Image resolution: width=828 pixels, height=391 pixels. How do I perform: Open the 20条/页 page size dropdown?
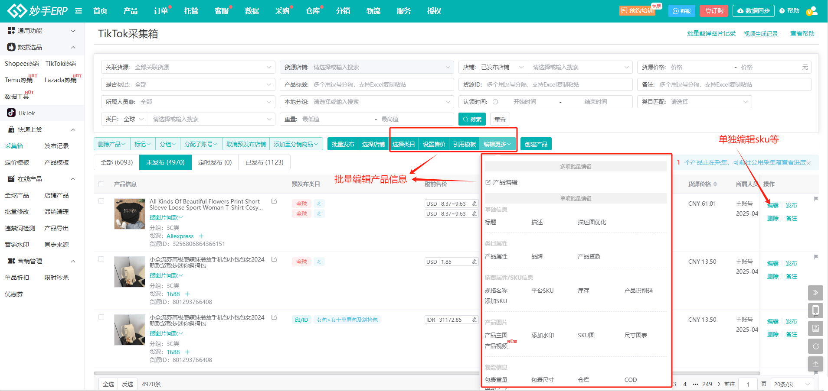[x=792, y=384]
